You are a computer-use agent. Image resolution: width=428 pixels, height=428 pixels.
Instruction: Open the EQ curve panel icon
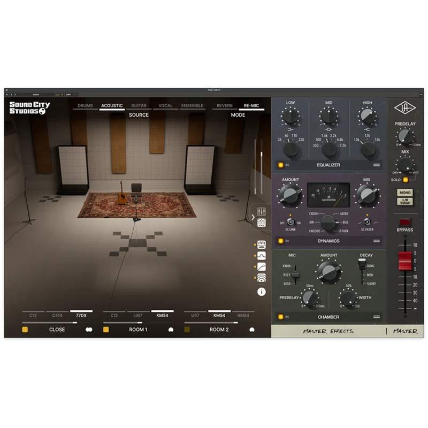pos(261,255)
